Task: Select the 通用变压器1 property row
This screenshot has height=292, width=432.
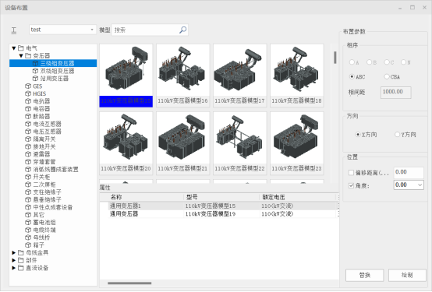Action: [x=219, y=206]
